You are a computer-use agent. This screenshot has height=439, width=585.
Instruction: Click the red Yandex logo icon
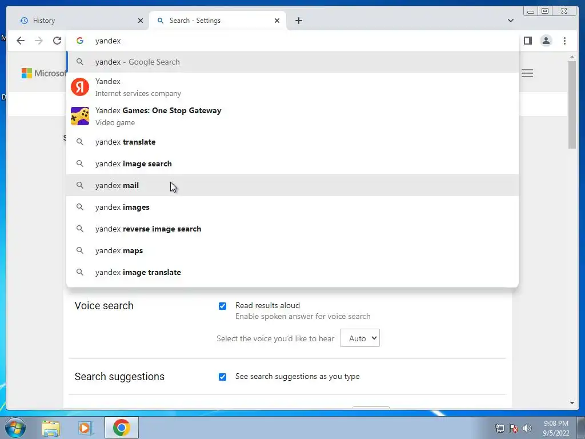[x=80, y=87]
